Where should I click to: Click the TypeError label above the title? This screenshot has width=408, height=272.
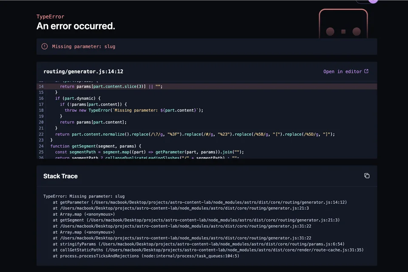pos(50,17)
